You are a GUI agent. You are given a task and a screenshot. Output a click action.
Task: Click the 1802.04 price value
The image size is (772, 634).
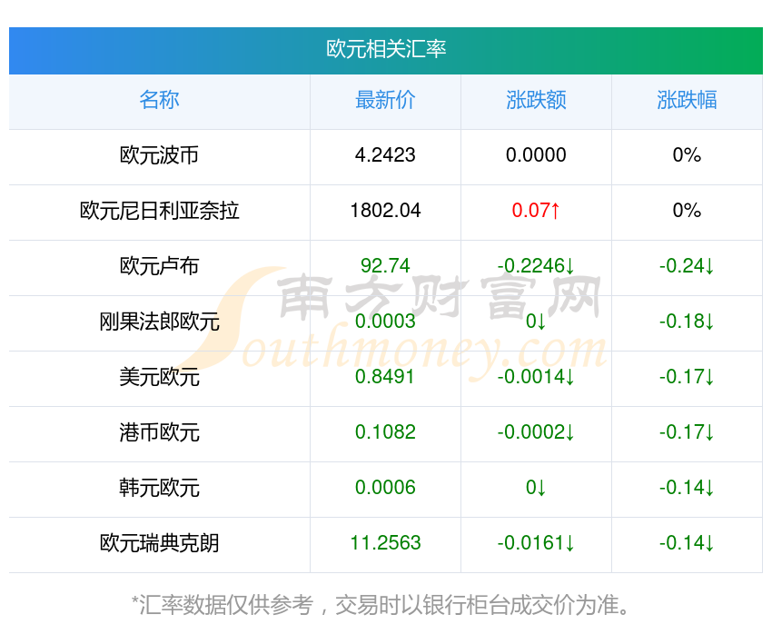[x=385, y=211]
